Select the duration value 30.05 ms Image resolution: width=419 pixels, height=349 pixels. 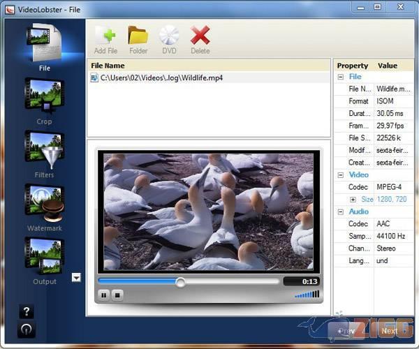tap(390, 114)
